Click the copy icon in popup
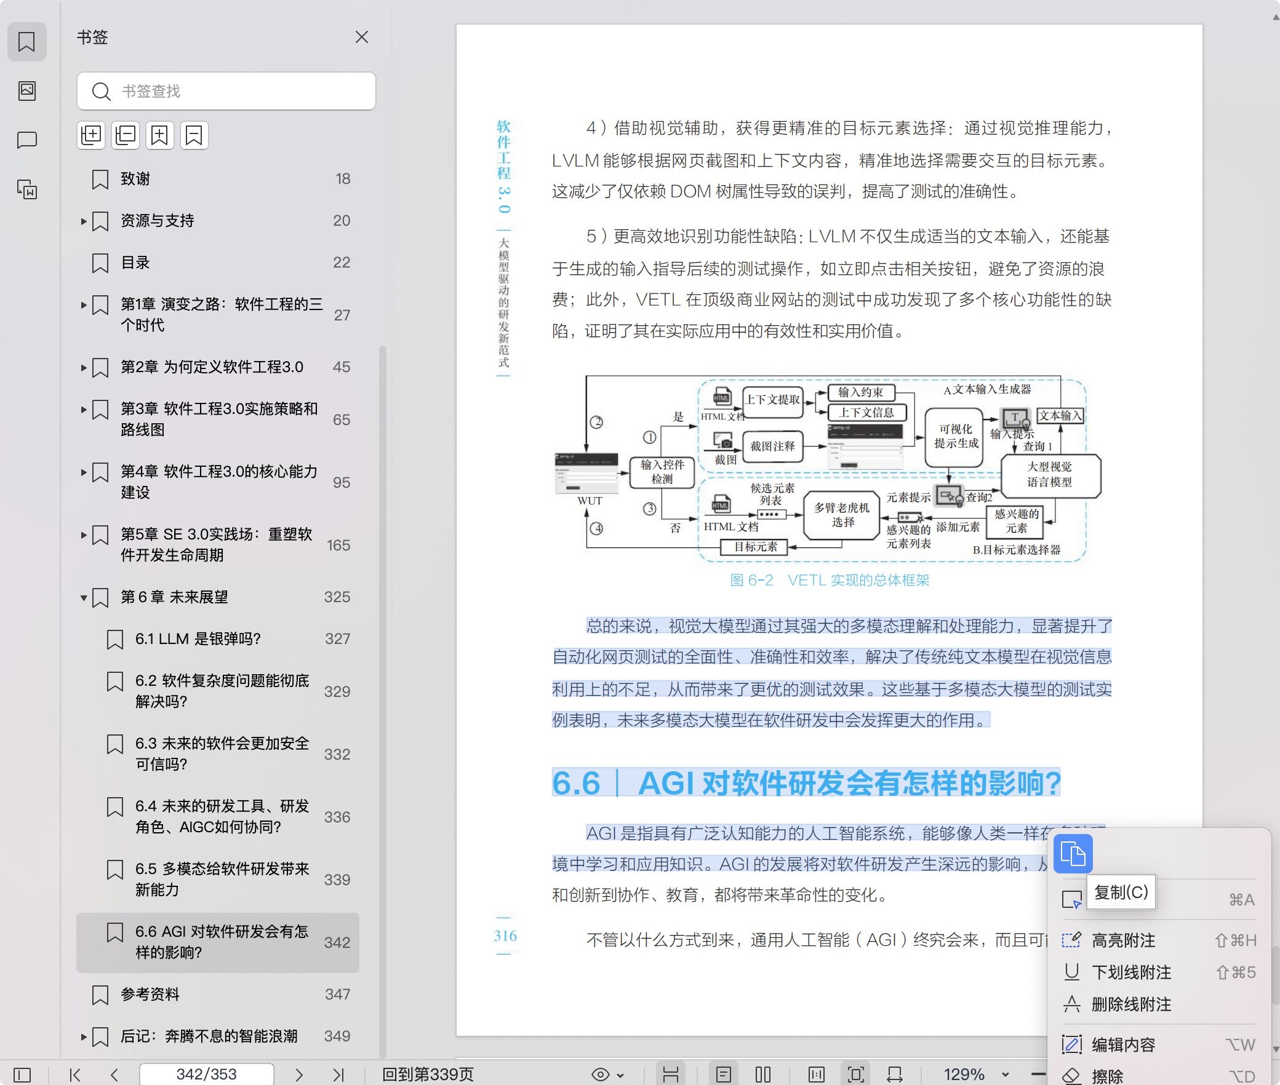Viewport: 1280px width, 1085px height. click(1073, 854)
